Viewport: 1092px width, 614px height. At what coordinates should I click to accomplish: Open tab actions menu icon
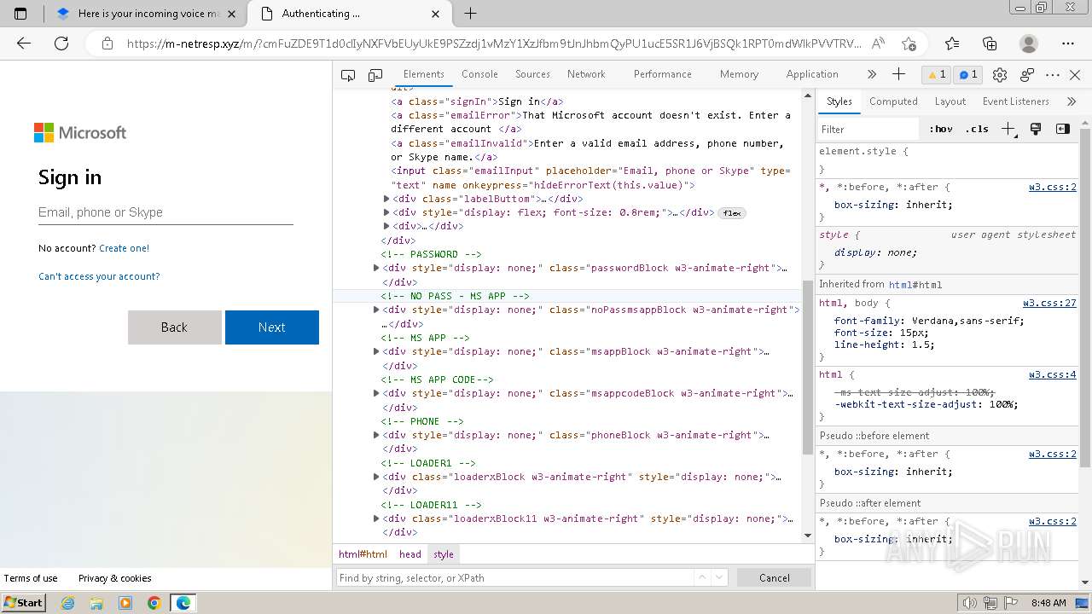pos(21,14)
